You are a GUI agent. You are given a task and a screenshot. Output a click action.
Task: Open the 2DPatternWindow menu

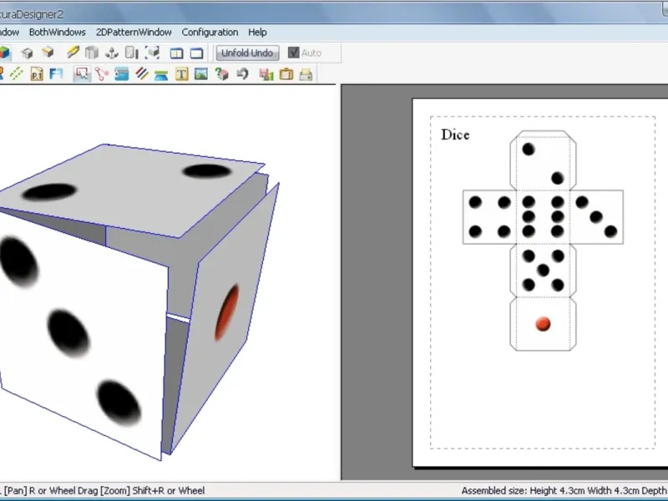tap(134, 33)
